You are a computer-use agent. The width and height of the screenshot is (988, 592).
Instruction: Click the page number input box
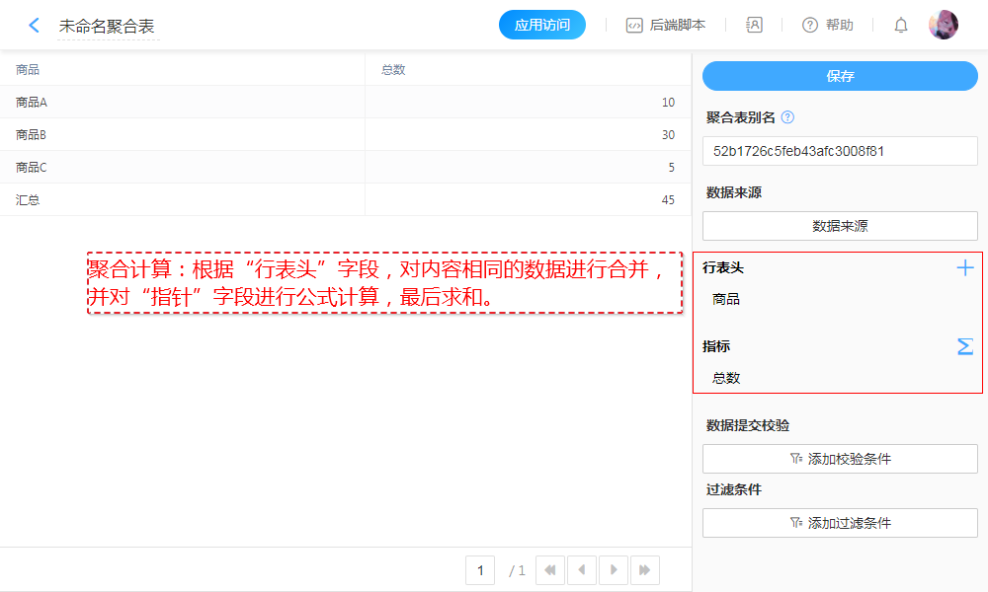tap(480, 570)
